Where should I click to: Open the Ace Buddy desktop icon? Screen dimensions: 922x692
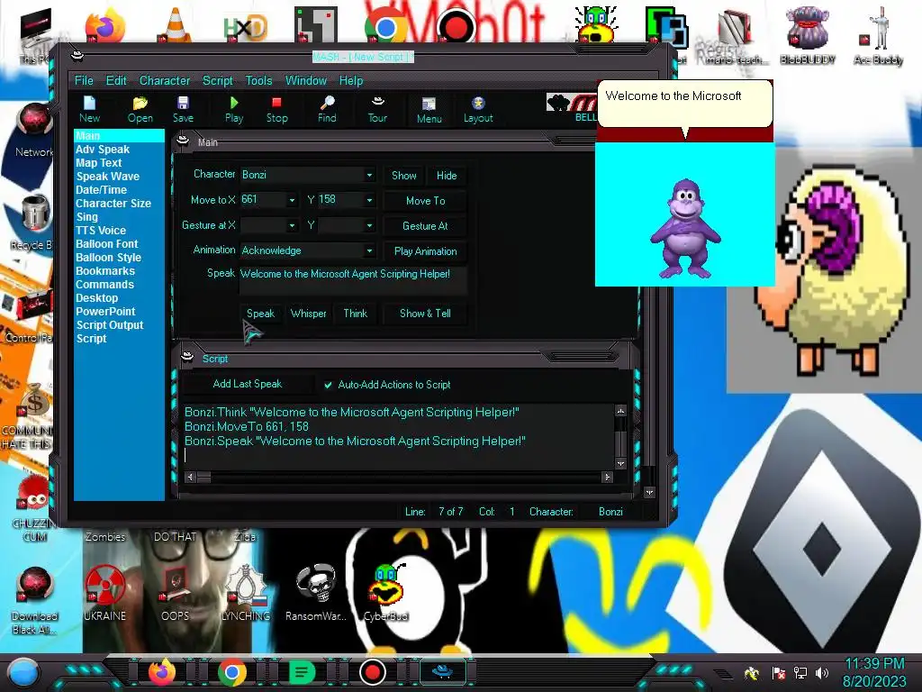coord(879,35)
